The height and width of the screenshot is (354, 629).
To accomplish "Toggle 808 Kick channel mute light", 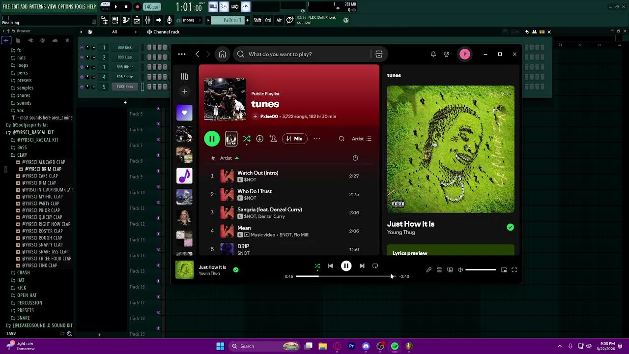I will 82,47.
